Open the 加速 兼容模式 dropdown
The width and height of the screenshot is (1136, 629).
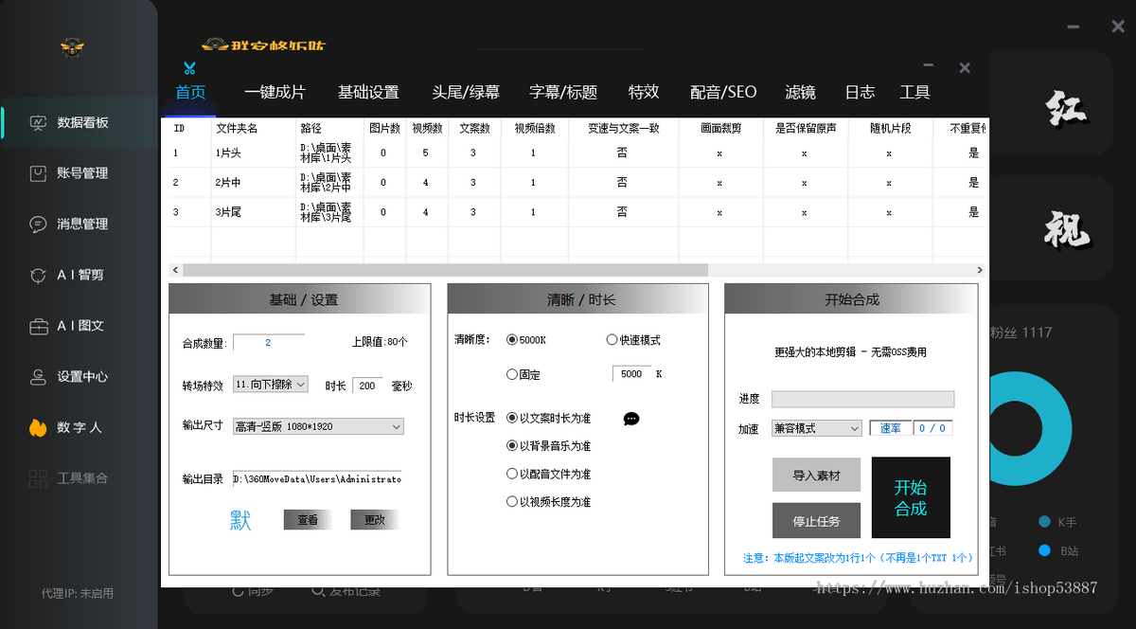[816, 428]
